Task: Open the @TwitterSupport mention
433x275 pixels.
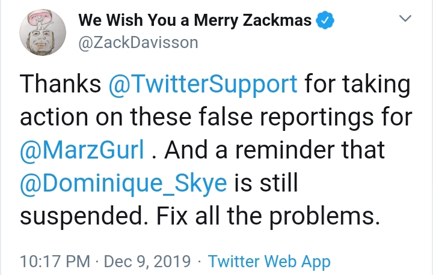Action: 203,84
